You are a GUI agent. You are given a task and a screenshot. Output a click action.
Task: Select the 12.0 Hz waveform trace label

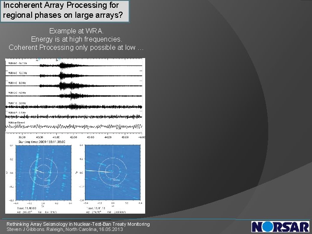click(17, 73)
